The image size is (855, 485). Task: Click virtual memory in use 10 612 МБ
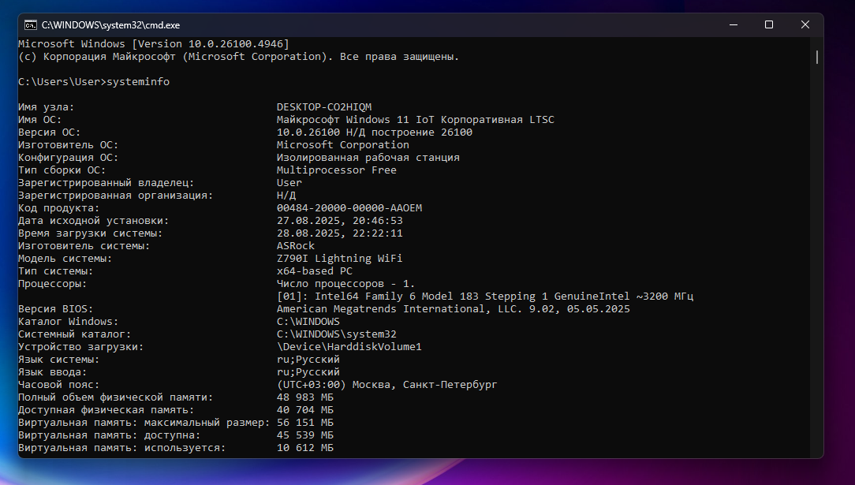pos(304,447)
